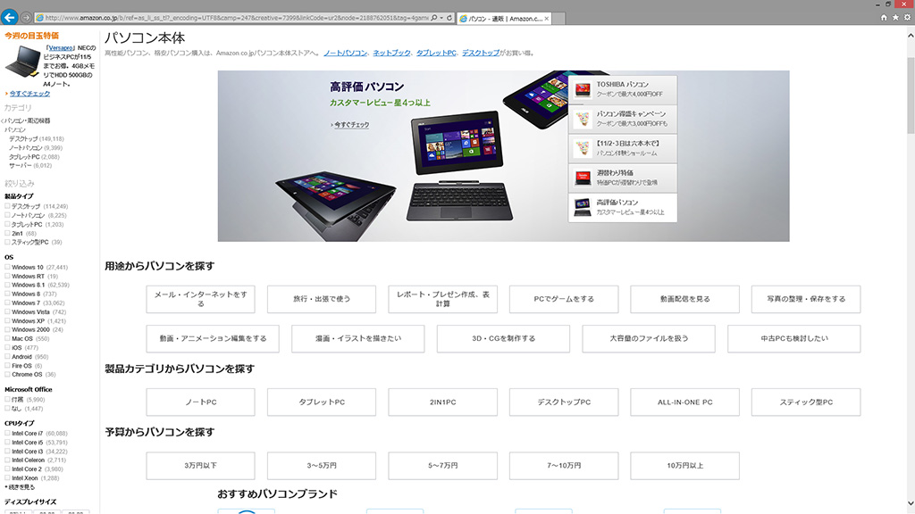Open ノートパソコン link in header description

[x=346, y=53]
